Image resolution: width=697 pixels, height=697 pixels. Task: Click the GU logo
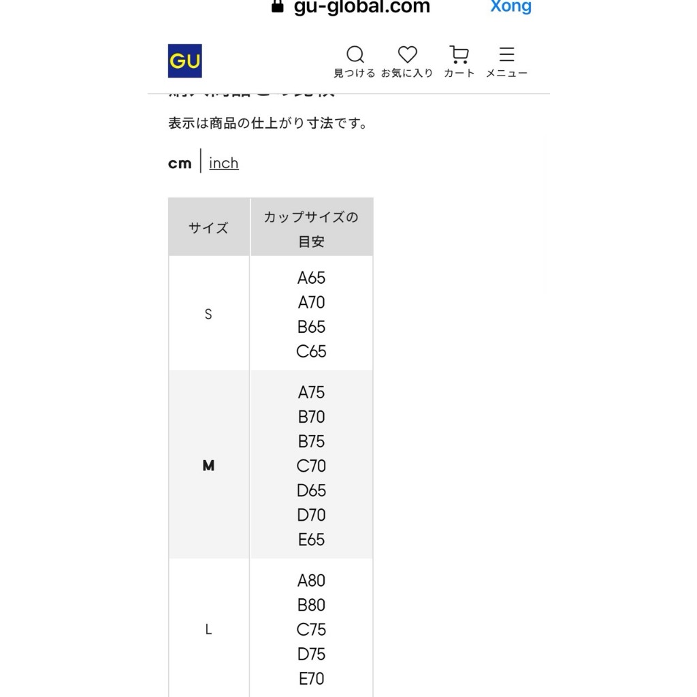[184, 61]
